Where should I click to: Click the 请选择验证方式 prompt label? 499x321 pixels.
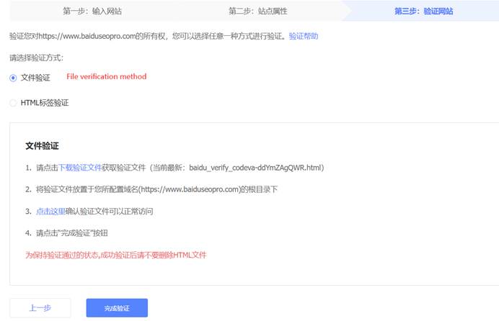[x=37, y=58]
